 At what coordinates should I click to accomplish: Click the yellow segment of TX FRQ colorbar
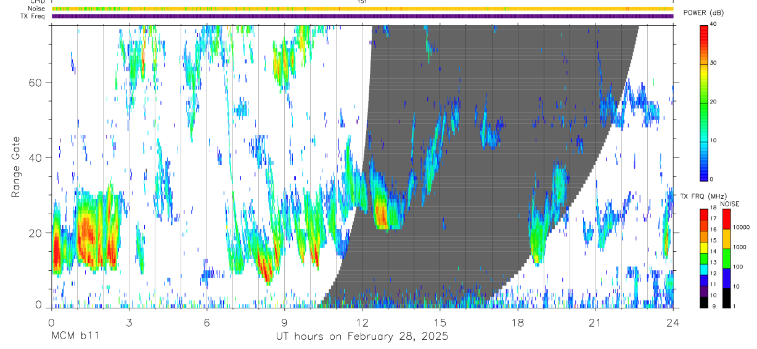[704, 247]
